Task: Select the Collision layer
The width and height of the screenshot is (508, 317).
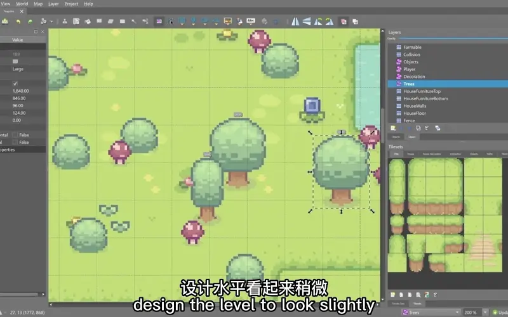Action: point(411,55)
